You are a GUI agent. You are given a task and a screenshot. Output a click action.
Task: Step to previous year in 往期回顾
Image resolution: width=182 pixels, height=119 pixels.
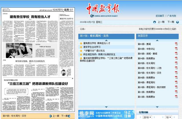[140, 117]
